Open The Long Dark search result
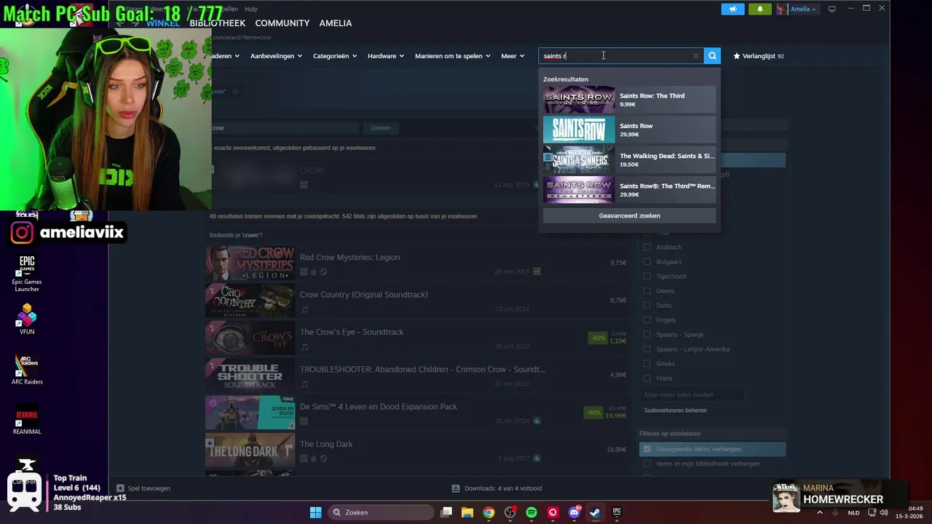932x524 pixels. pyautogui.click(x=416, y=450)
